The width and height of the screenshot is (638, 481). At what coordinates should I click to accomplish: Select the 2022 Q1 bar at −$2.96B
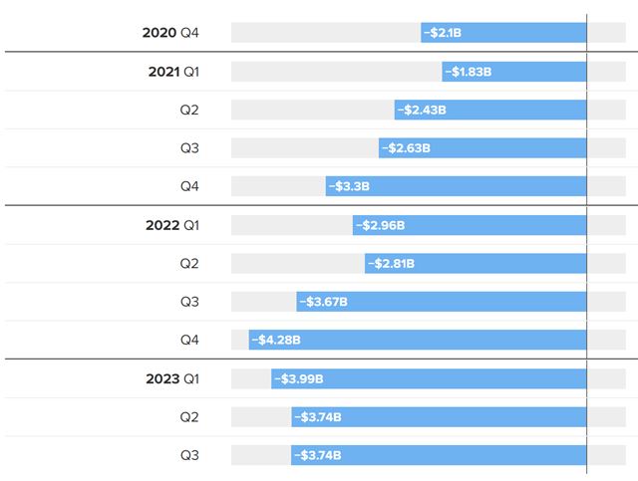(x=470, y=225)
